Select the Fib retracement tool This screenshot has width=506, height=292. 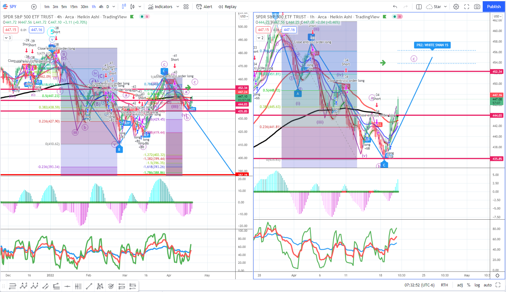click(x=122, y=286)
